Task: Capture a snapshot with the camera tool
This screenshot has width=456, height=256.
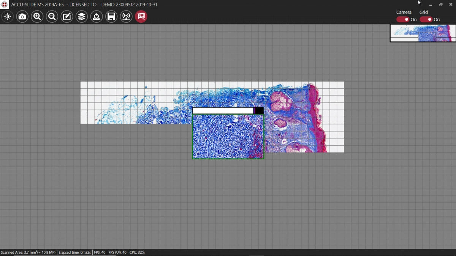Action: (22, 16)
